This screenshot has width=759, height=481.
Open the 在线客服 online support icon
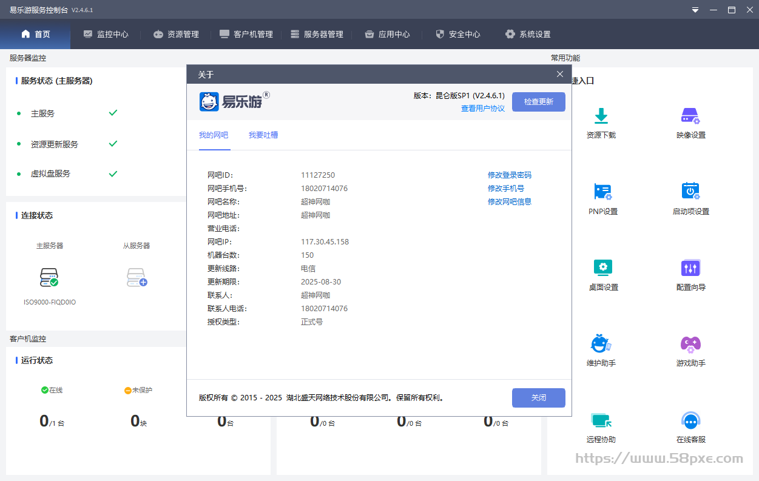pyautogui.click(x=690, y=420)
